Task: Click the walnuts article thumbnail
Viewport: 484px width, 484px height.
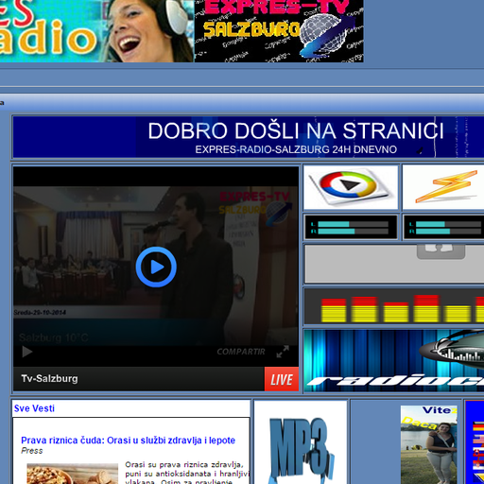Action: pos(73,474)
